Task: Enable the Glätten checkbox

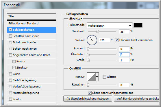Action: pyautogui.click(x=104, y=77)
